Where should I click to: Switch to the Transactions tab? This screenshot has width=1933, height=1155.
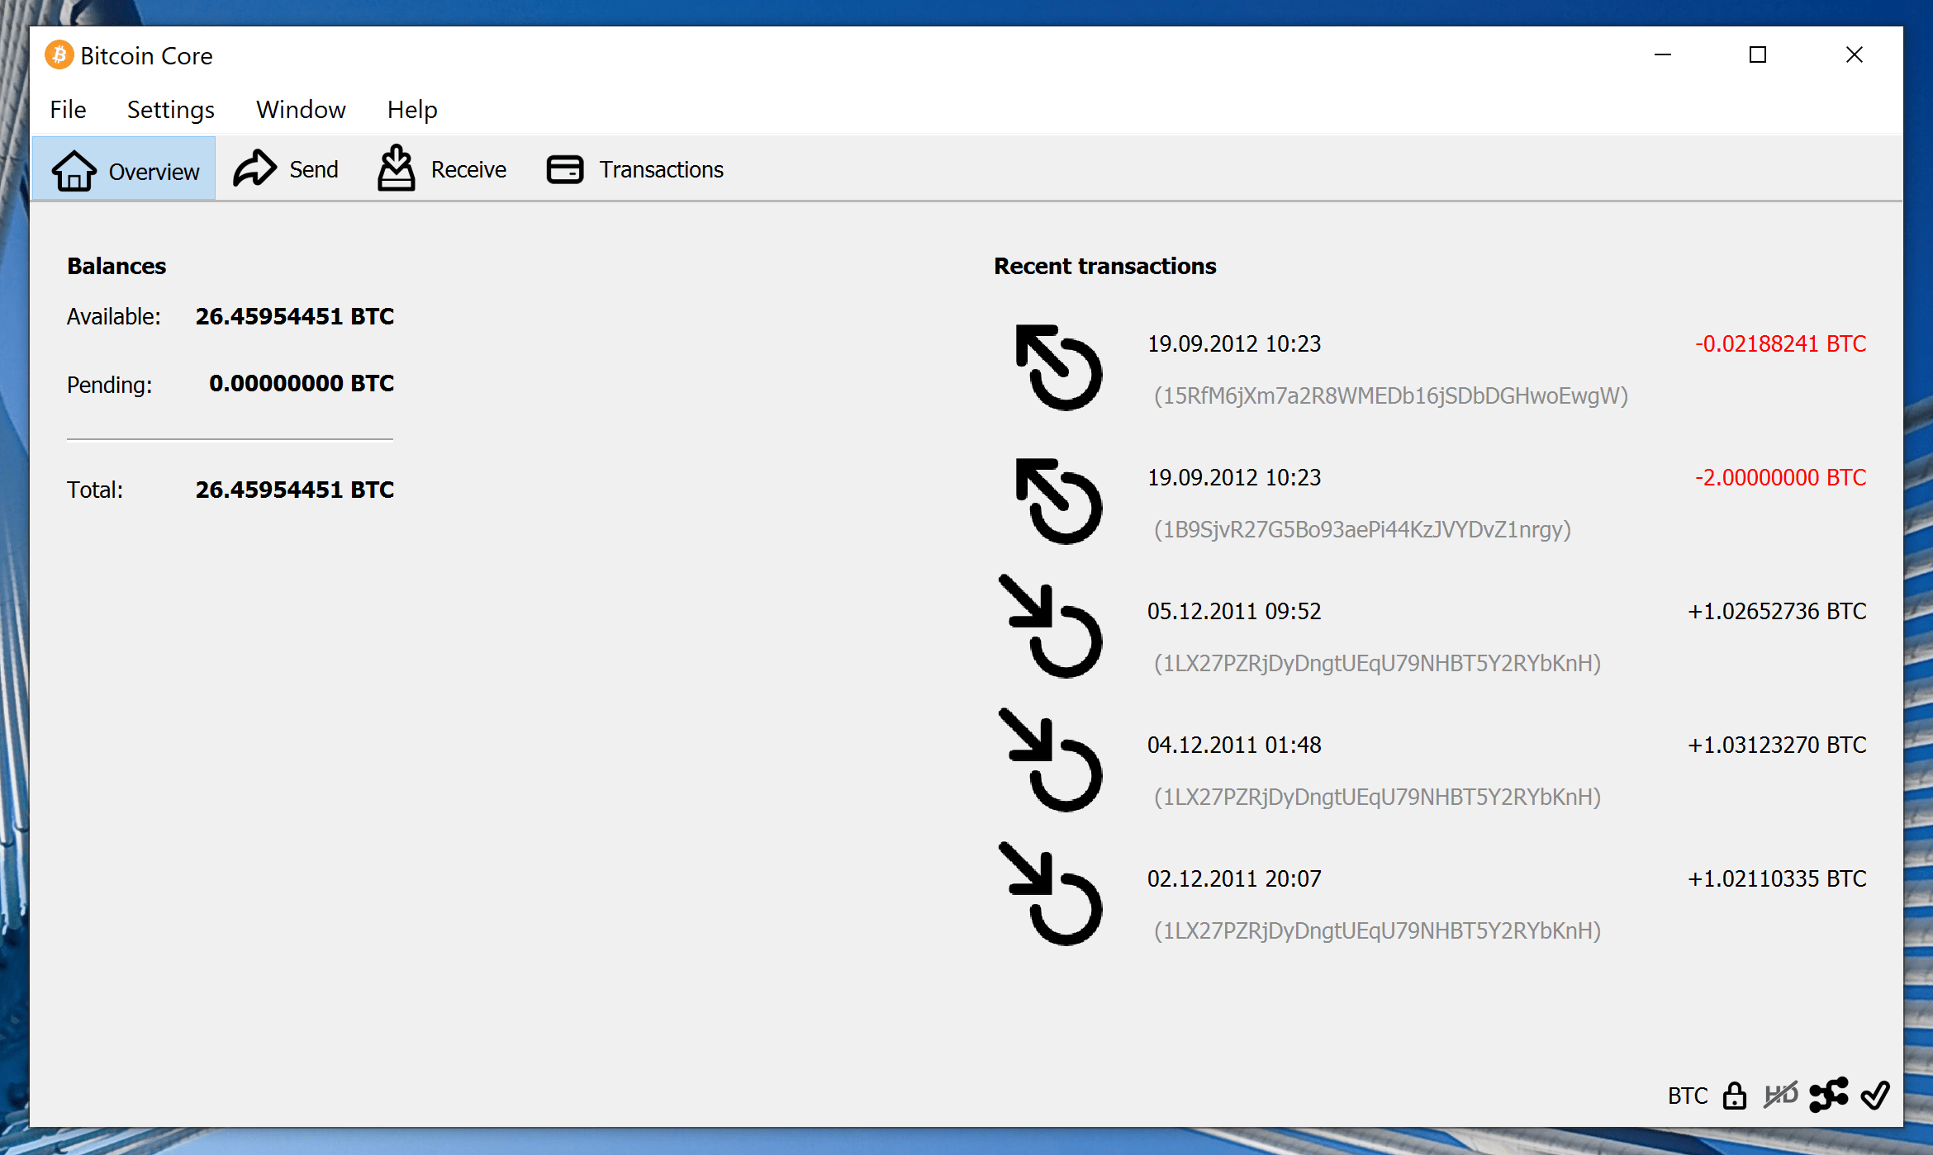pyautogui.click(x=634, y=169)
